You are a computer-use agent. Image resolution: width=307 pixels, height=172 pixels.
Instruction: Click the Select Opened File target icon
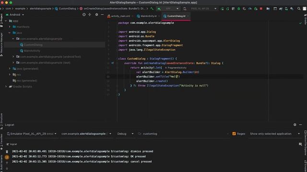84,15
